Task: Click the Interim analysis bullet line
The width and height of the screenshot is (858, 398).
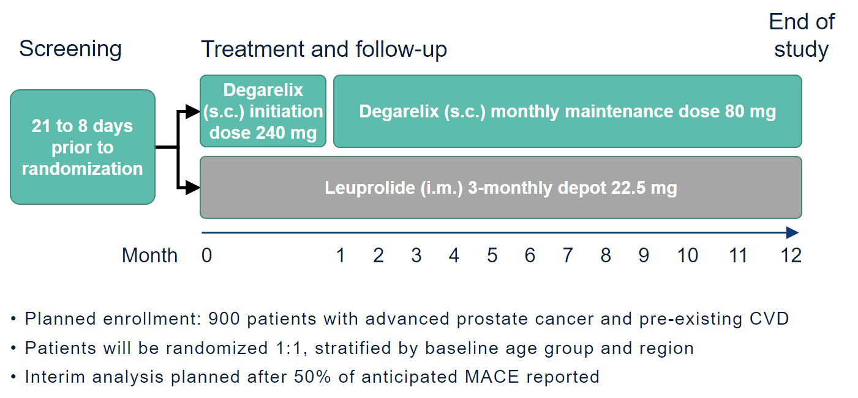Action: [312, 377]
